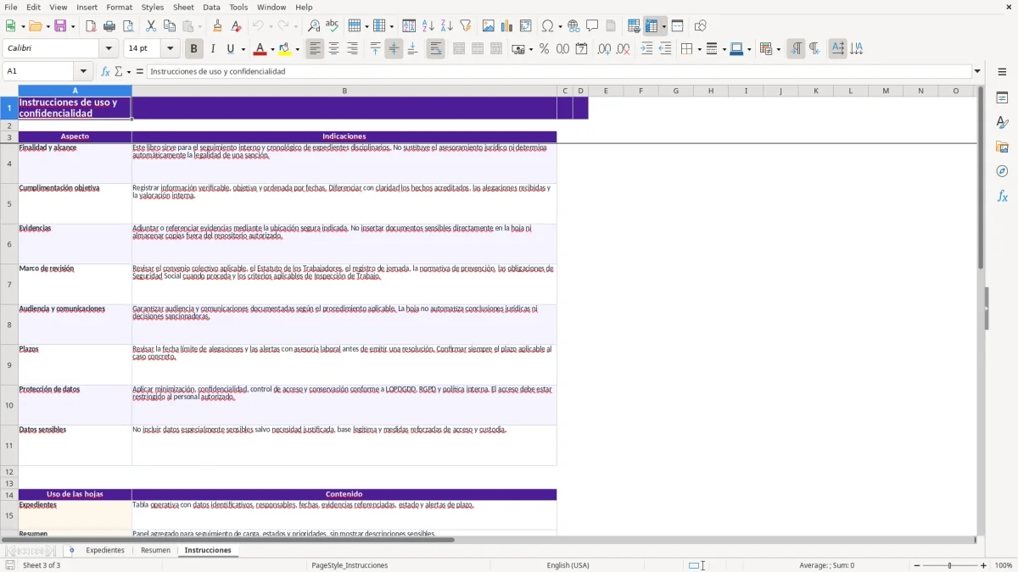This screenshot has height=572, width=1018.
Task: Click the zoom out minus button
Action: [x=917, y=565]
